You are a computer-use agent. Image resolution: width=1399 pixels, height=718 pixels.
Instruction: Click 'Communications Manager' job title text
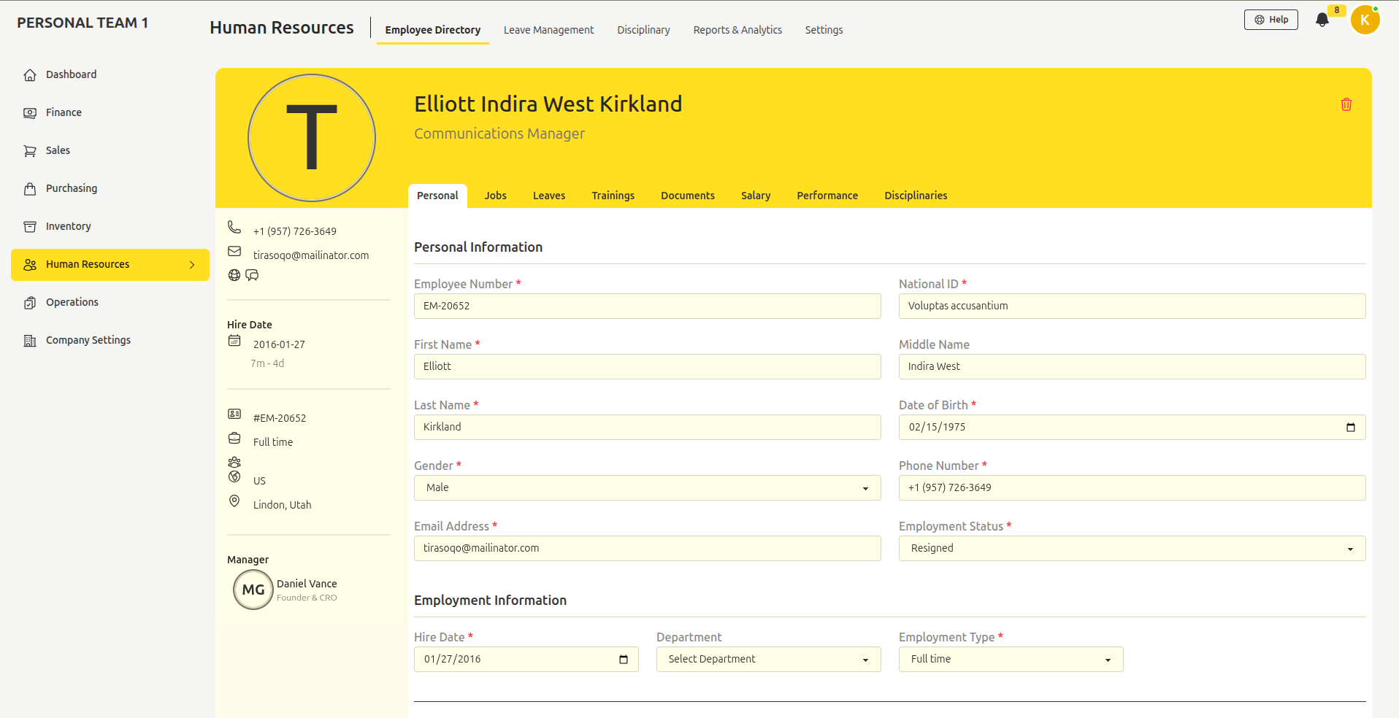[x=499, y=134]
